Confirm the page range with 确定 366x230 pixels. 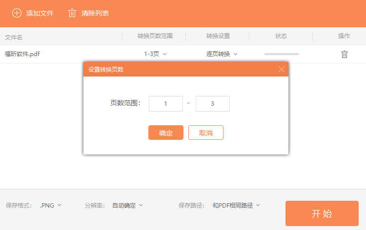pos(166,133)
